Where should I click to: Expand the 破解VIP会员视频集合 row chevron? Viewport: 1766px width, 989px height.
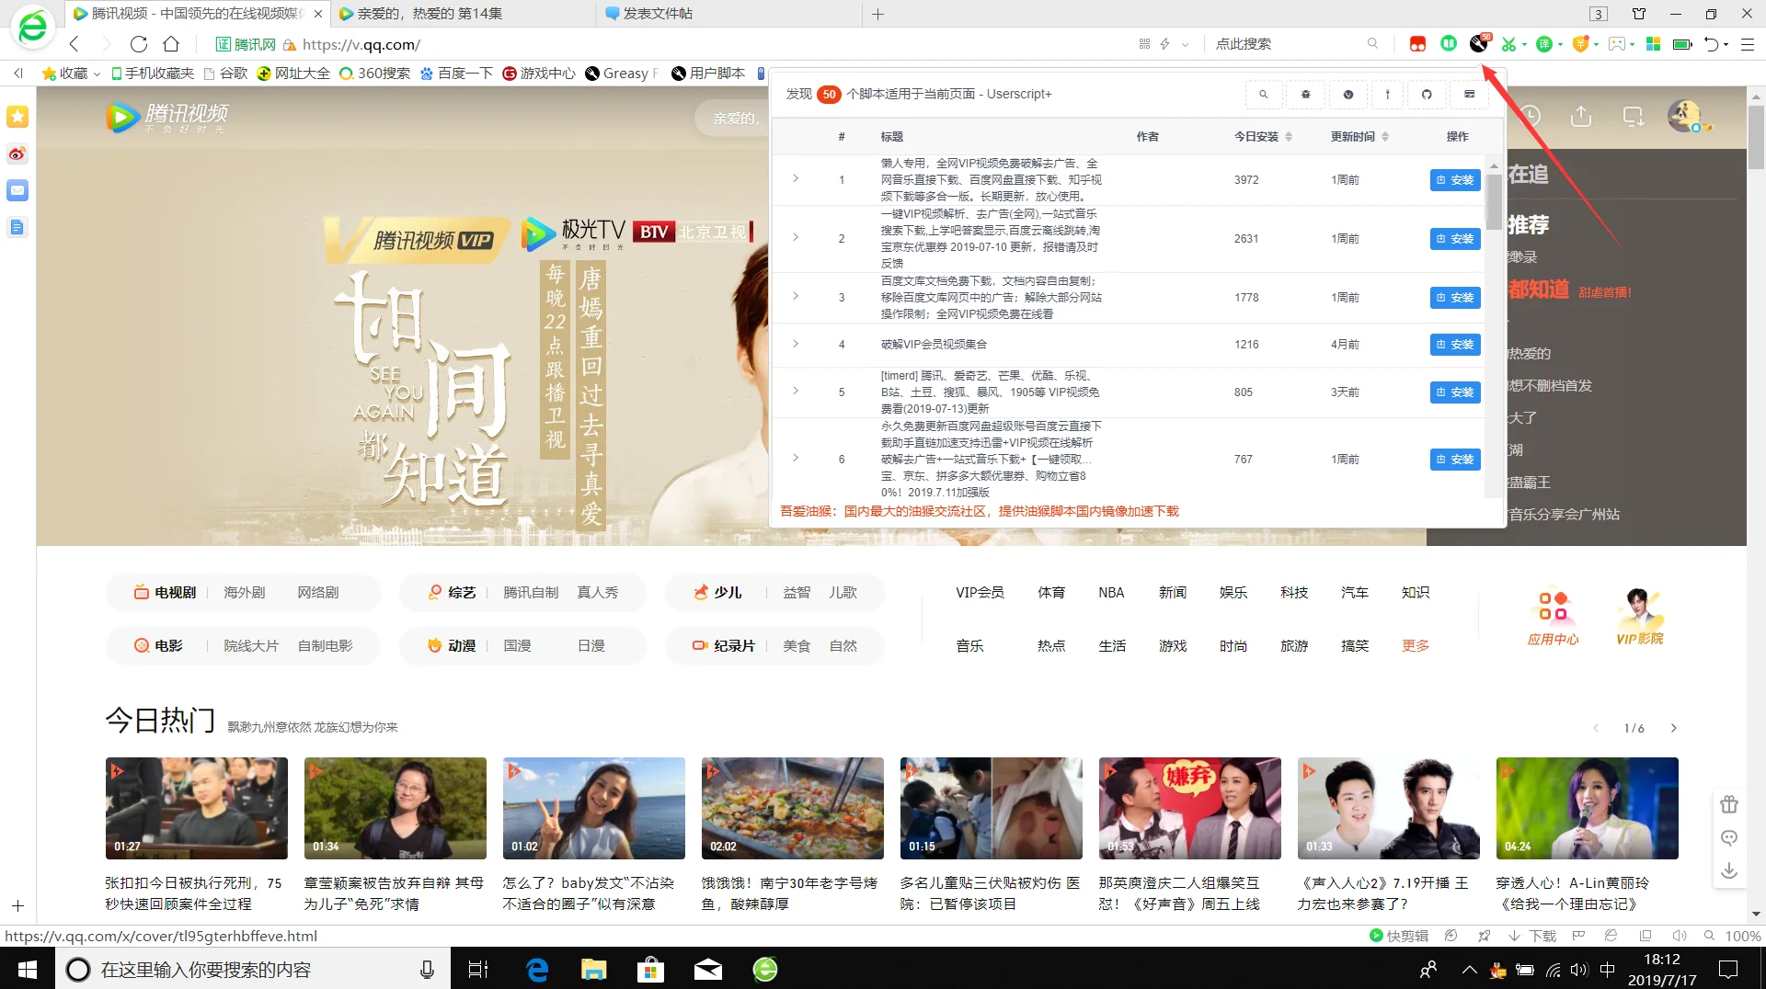(796, 344)
